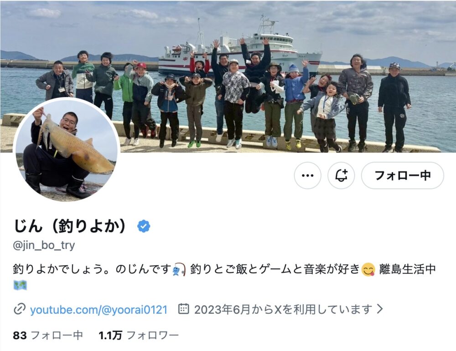Turn on post notifications bell icon

pos(341,175)
